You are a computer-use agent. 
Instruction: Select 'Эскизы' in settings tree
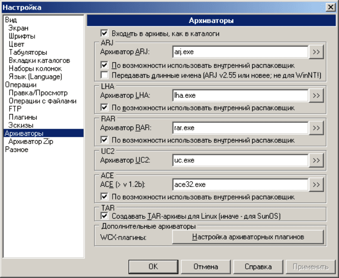click(x=21, y=125)
